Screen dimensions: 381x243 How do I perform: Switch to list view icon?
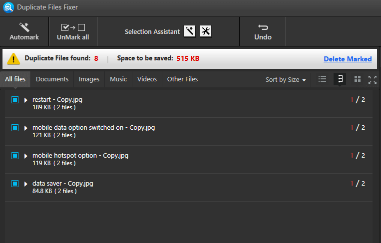tap(322, 79)
